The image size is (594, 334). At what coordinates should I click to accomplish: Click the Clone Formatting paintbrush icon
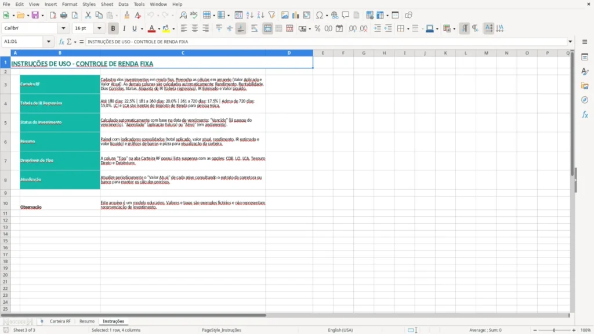(x=127, y=15)
